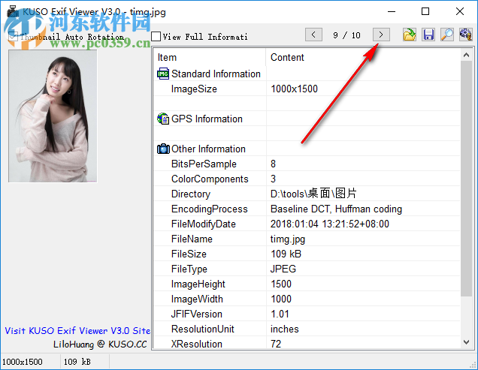Select the ResolutionUnit row

[x=307, y=329]
